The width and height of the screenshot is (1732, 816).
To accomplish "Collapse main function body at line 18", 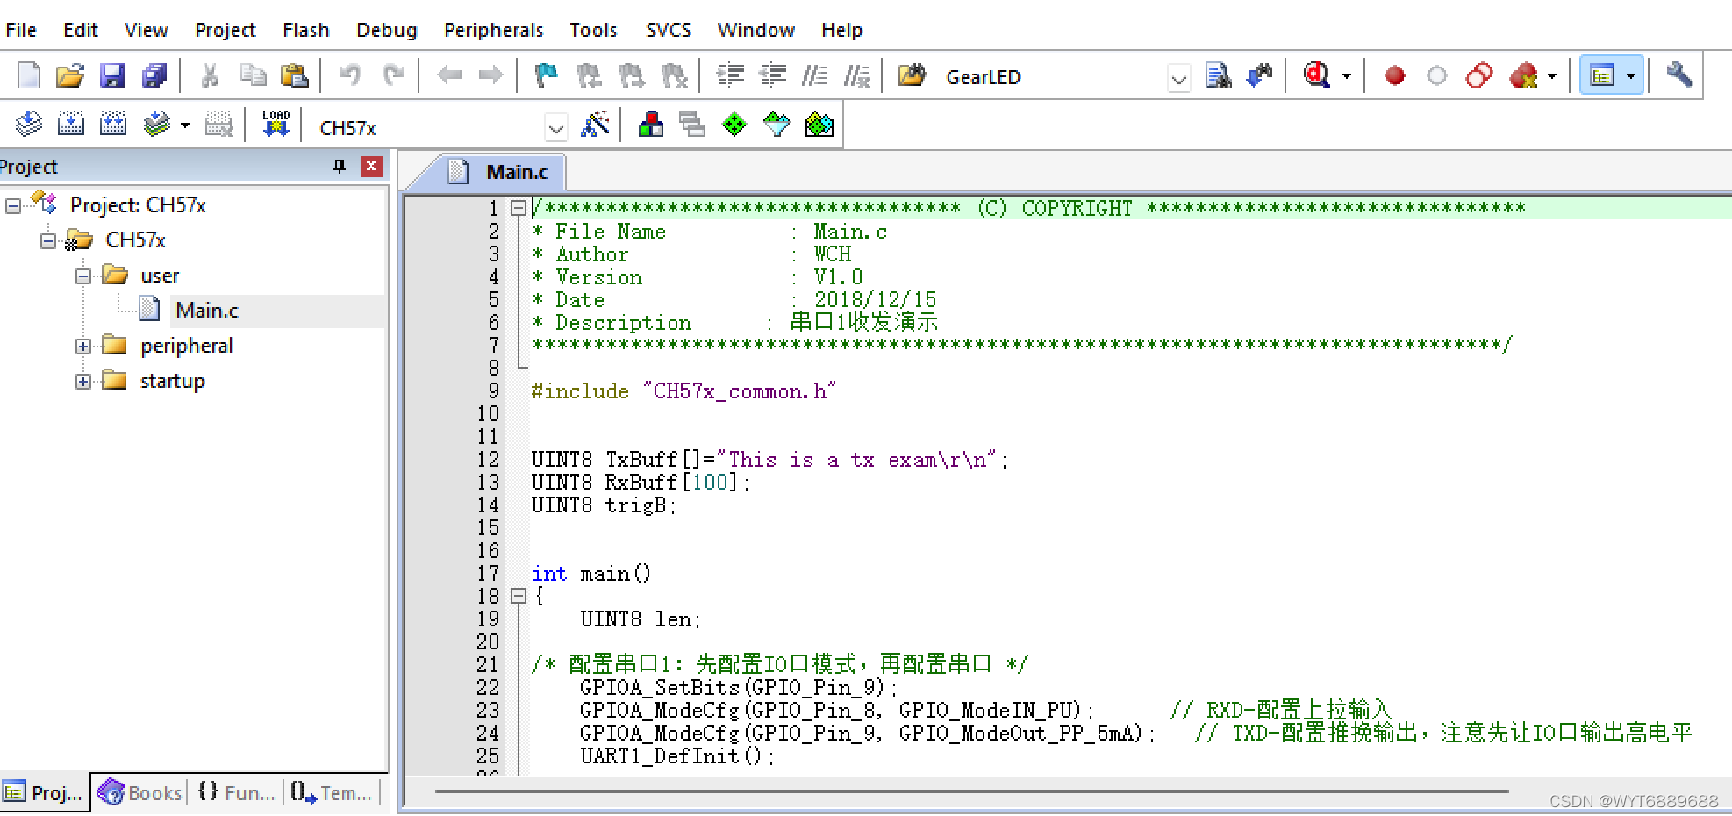I will (x=519, y=597).
